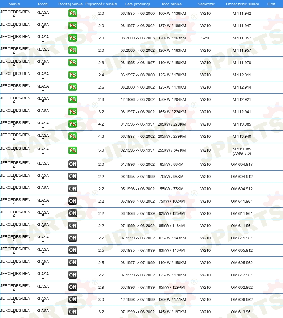This screenshot has width=283, height=318.
Task: Select engine code M 111.947
Action: [242, 26]
